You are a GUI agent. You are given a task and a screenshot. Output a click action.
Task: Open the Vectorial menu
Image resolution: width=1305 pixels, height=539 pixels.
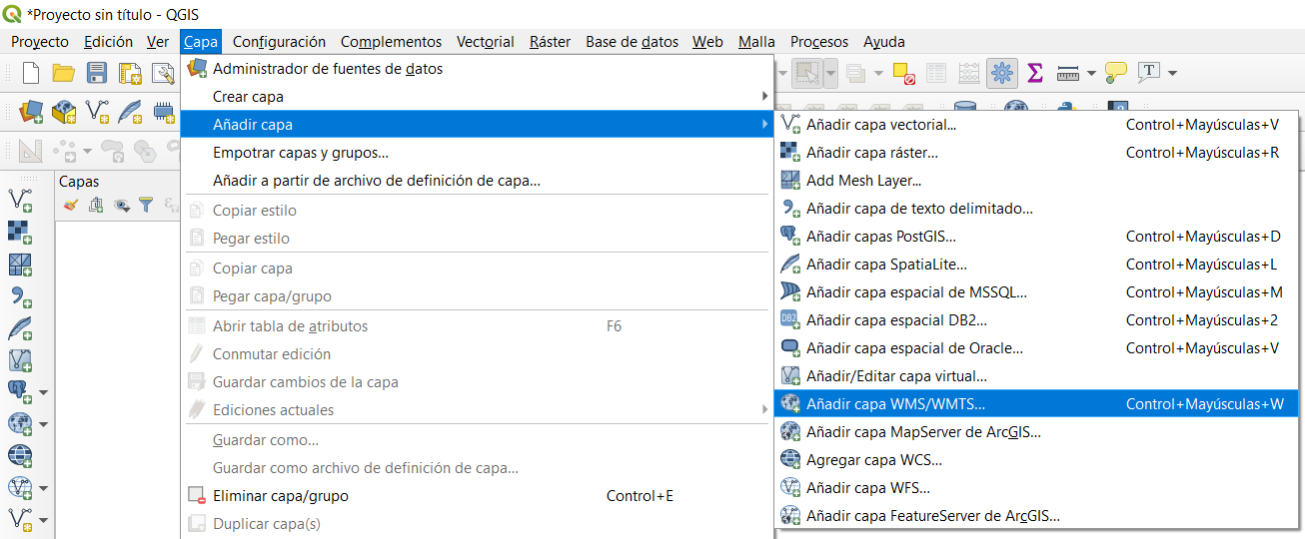pos(485,42)
